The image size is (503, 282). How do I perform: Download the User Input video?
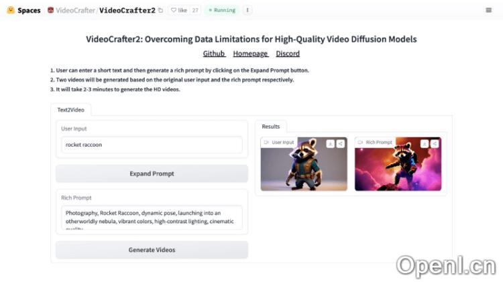tap(331, 143)
